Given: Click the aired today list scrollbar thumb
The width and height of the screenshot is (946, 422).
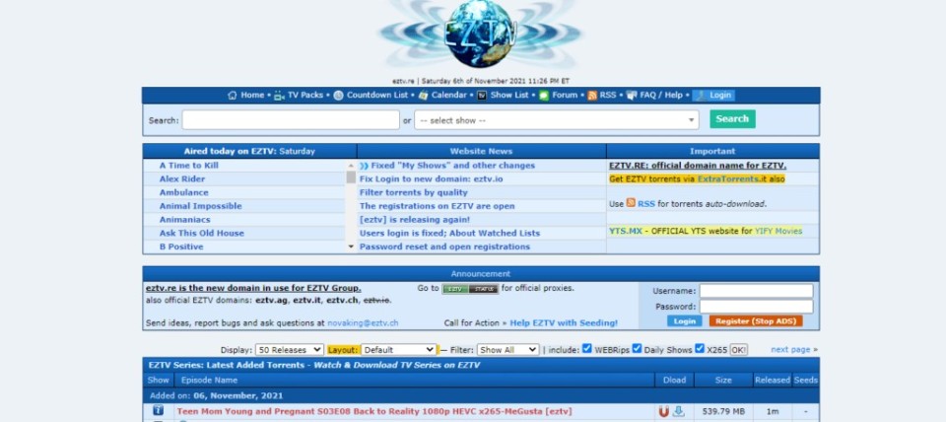Looking at the screenshot, I should (351, 177).
